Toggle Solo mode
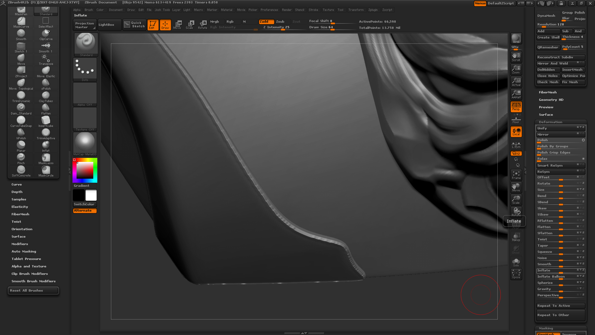This screenshot has width=595, height=335. click(x=516, y=262)
